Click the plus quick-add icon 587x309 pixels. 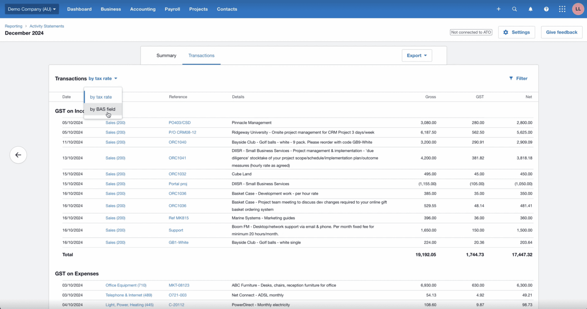pos(499,9)
